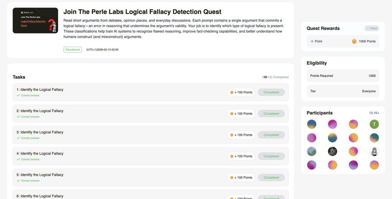Screen dimensions: 392x199
Task: Click the blue Point sparkle icon
Action: tap(312, 41)
